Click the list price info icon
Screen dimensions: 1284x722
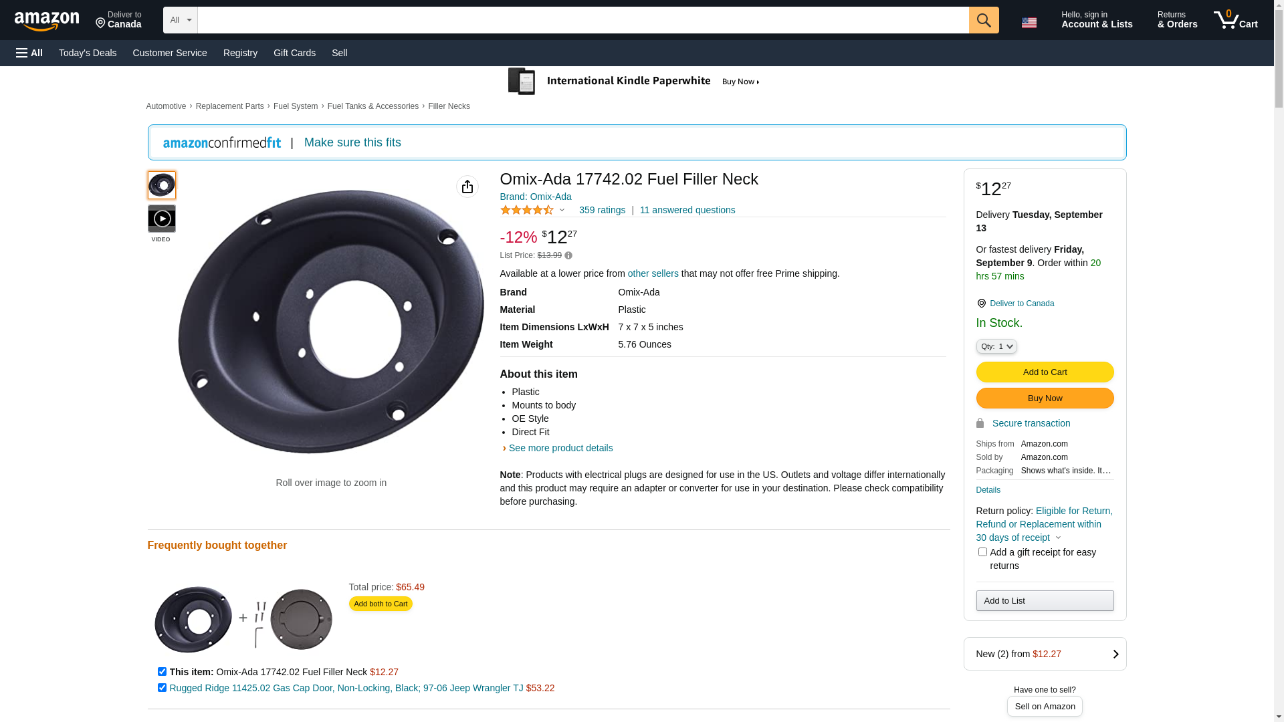click(x=568, y=255)
